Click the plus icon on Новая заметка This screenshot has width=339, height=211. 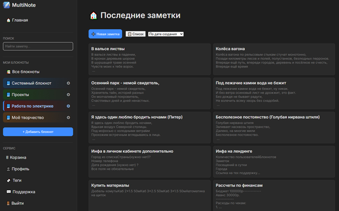click(x=93, y=34)
